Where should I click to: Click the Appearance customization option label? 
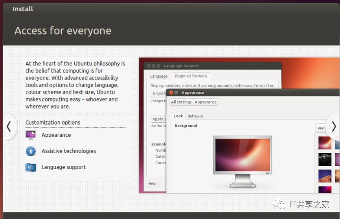[56, 135]
